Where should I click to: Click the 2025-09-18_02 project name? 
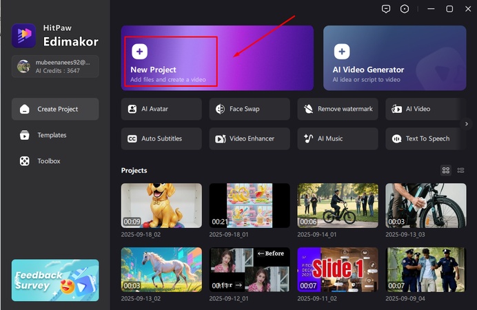coord(141,235)
